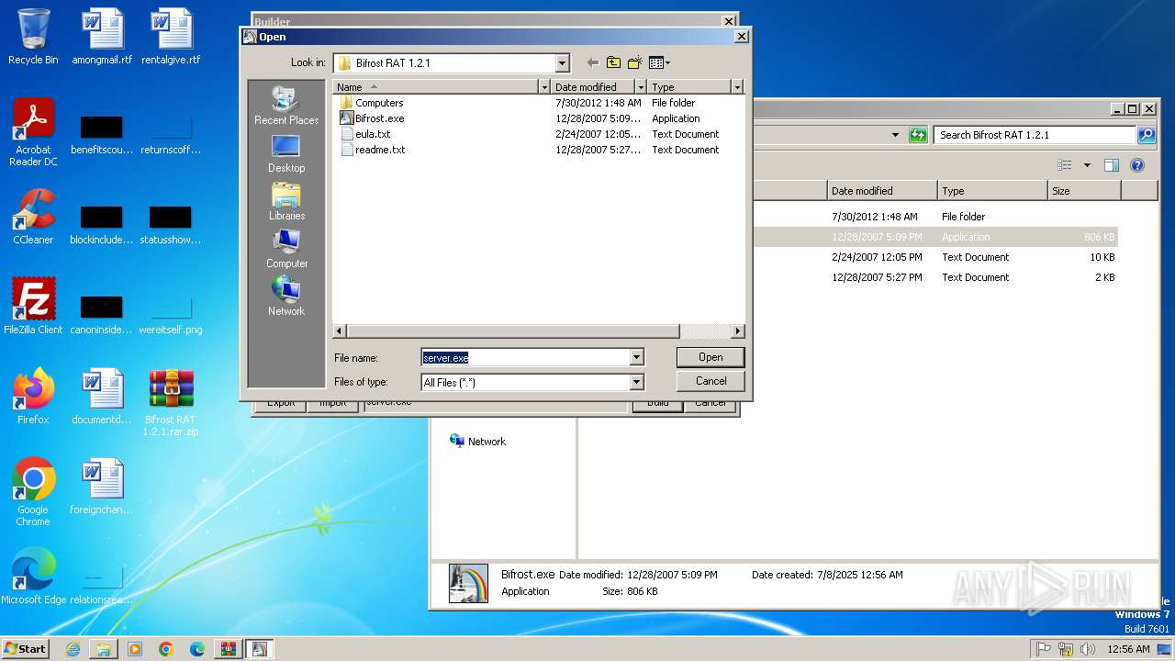The height and width of the screenshot is (661, 1175).
Task: Open the Firefox desktop shortcut
Action: (33, 397)
